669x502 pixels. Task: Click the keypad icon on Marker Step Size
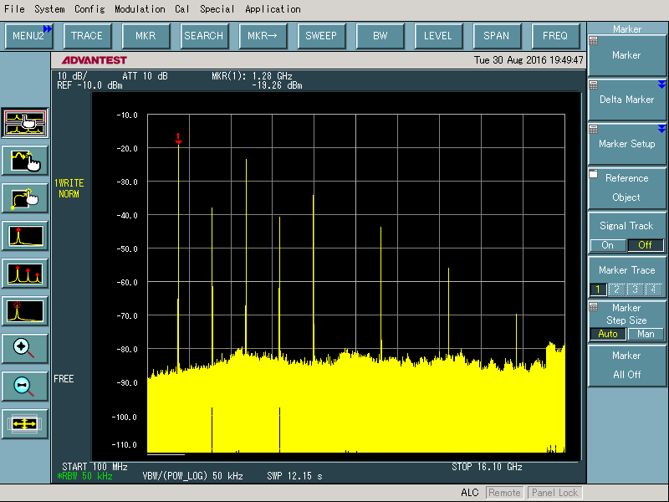tap(594, 307)
